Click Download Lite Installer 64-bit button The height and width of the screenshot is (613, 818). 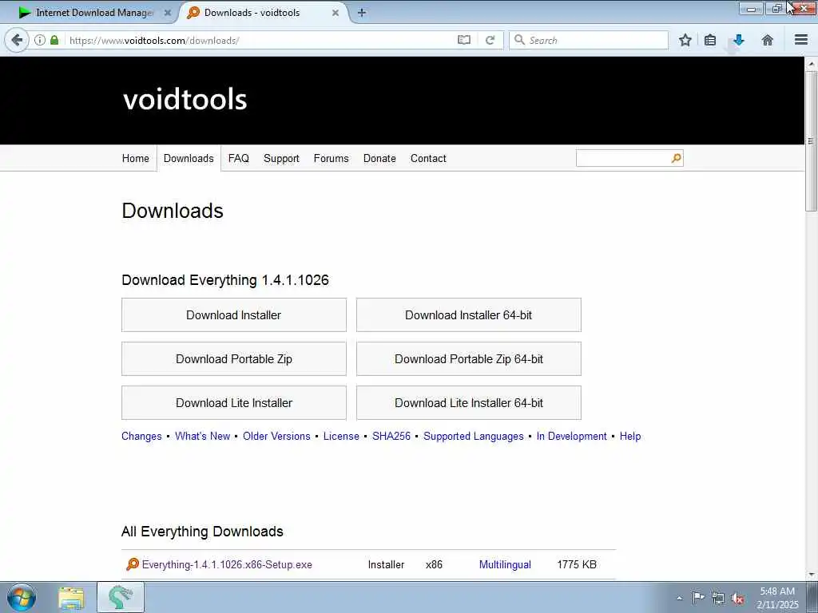(468, 402)
